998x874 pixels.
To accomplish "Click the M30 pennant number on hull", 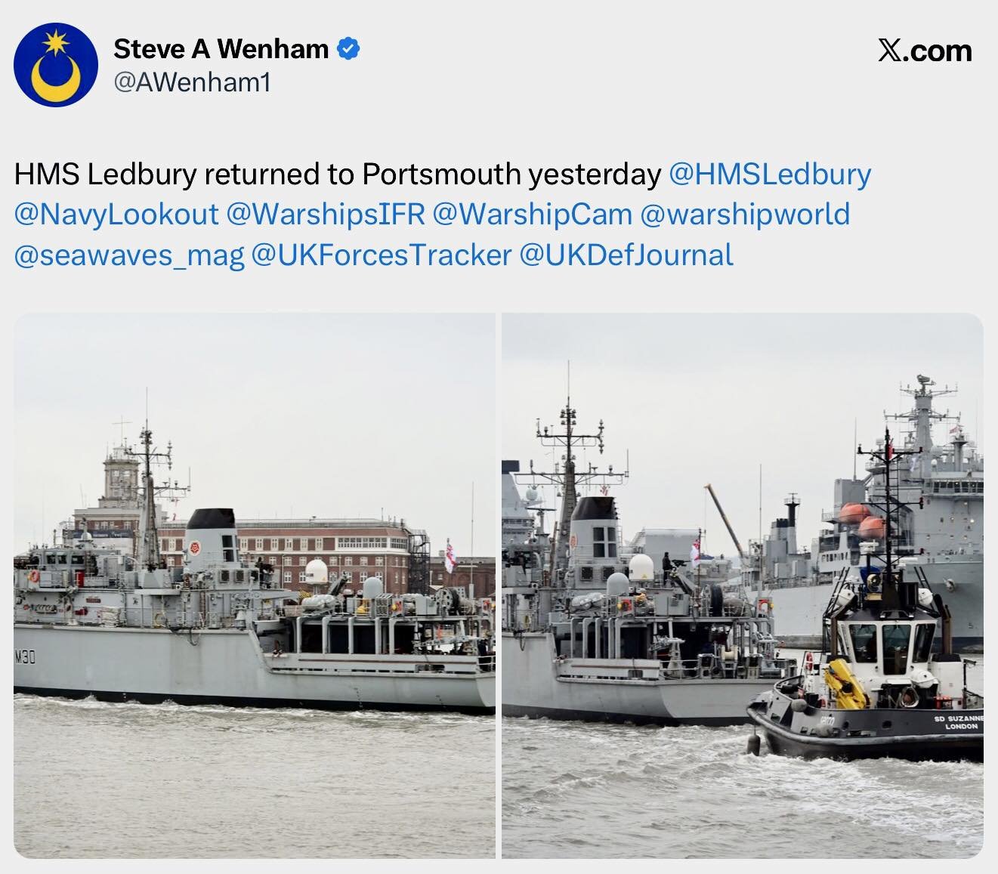I will [25, 657].
